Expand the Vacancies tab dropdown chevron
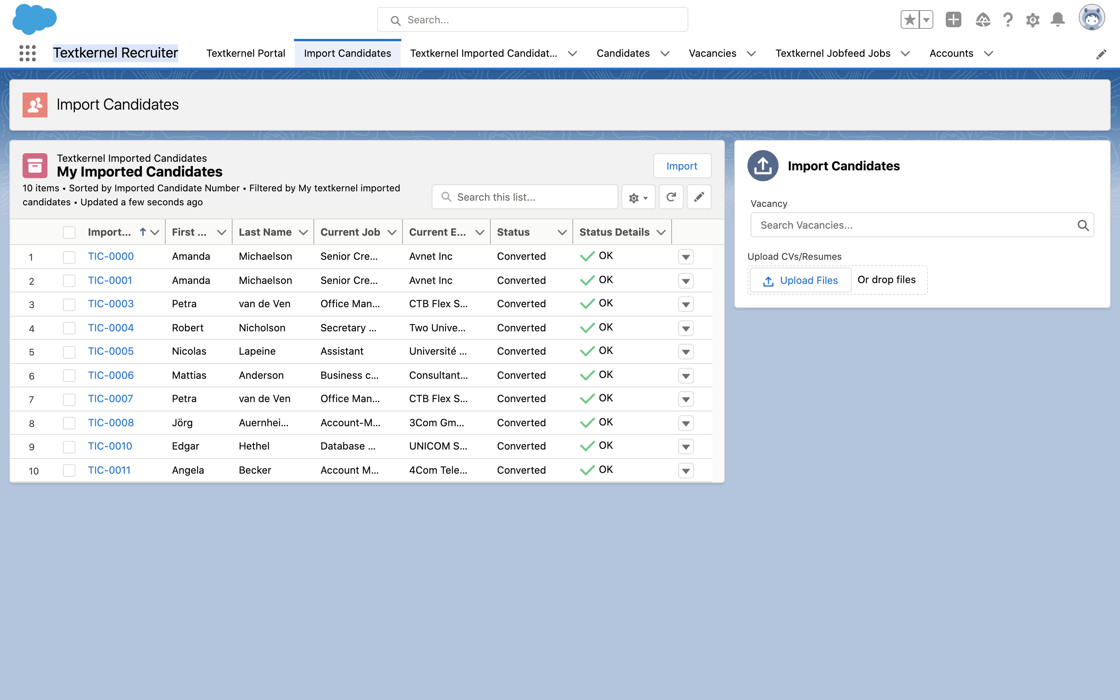This screenshot has height=700, width=1120. click(751, 54)
